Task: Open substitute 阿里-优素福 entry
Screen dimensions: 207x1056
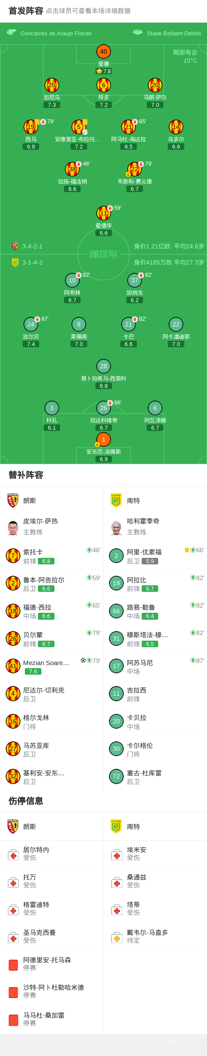Action: tap(155, 556)
